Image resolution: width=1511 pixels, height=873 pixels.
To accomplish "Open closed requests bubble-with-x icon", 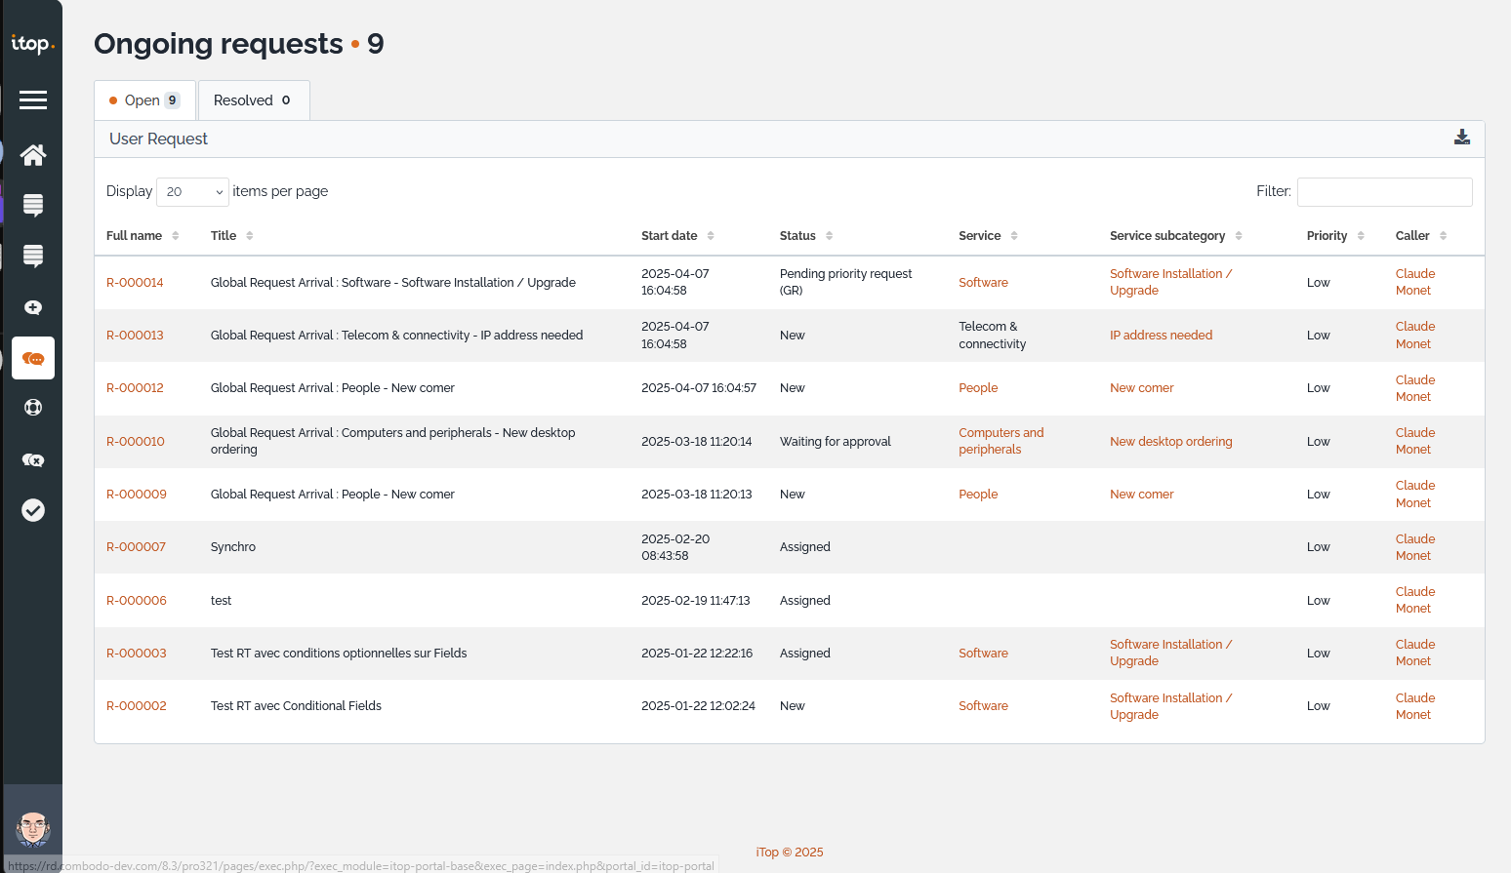I will 33,459.
